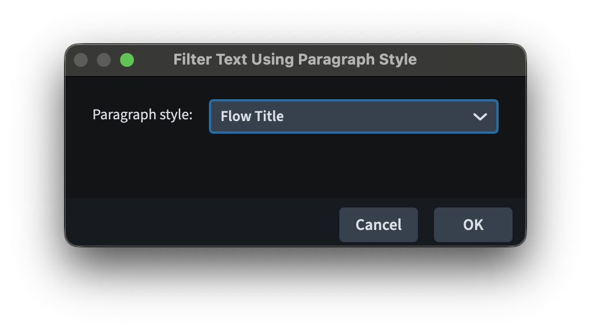Click the green zoom window button
The height and width of the screenshot is (332, 591).
[x=127, y=60]
